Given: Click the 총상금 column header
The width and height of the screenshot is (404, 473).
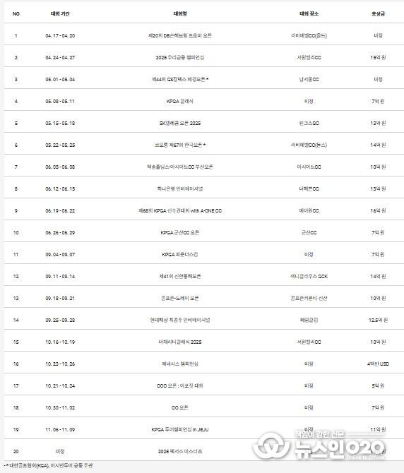Looking at the screenshot, I should coord(378,14).
